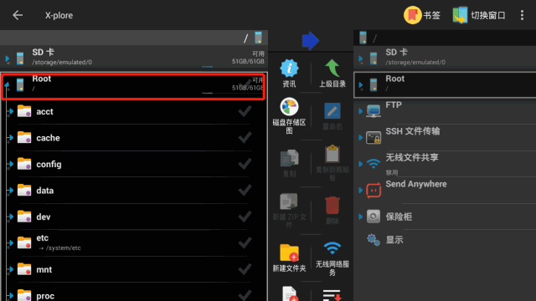Open the FTP computer icon
This screenshot has width=536, height=301.
tap(374, 111)
